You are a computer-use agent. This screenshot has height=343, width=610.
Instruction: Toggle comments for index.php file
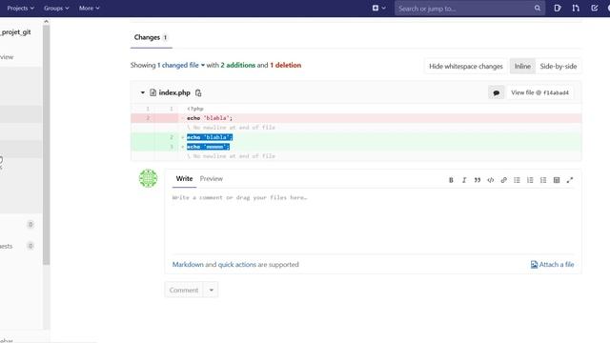coord(496,93)
